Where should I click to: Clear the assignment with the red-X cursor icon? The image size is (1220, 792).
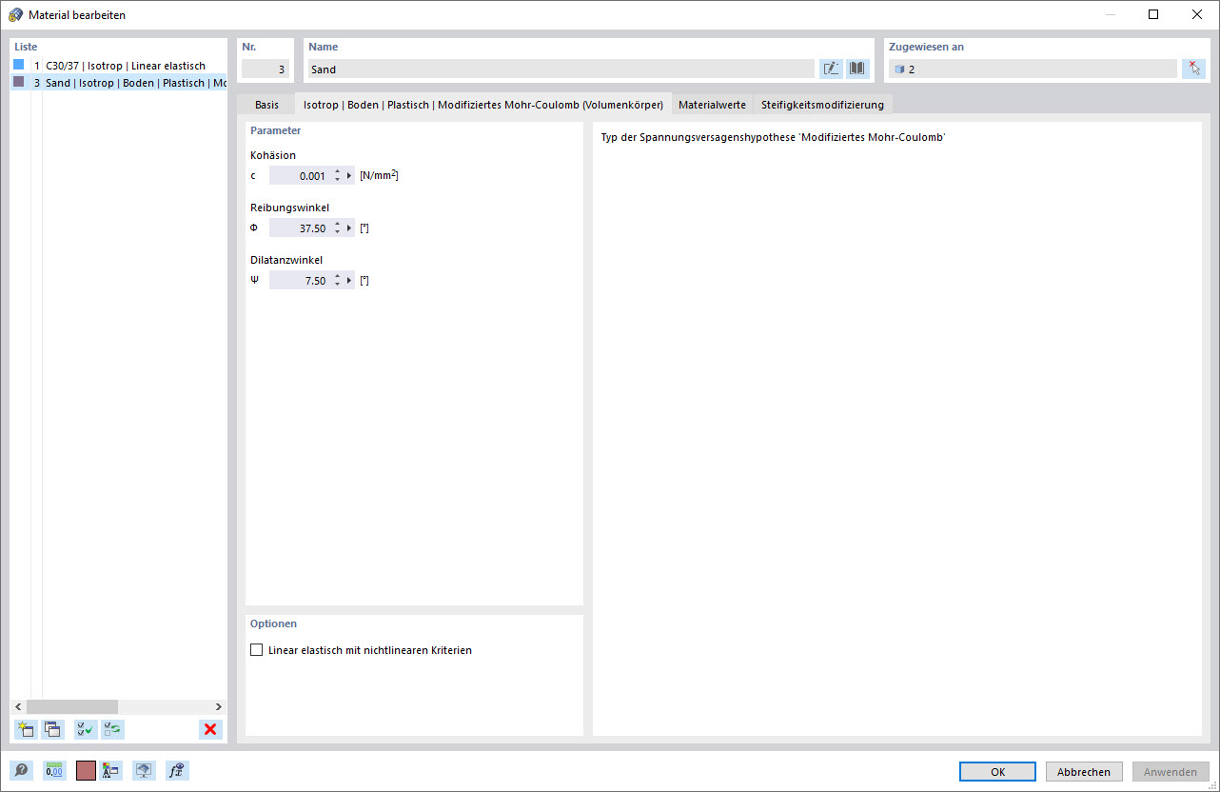coord(1193,69)
